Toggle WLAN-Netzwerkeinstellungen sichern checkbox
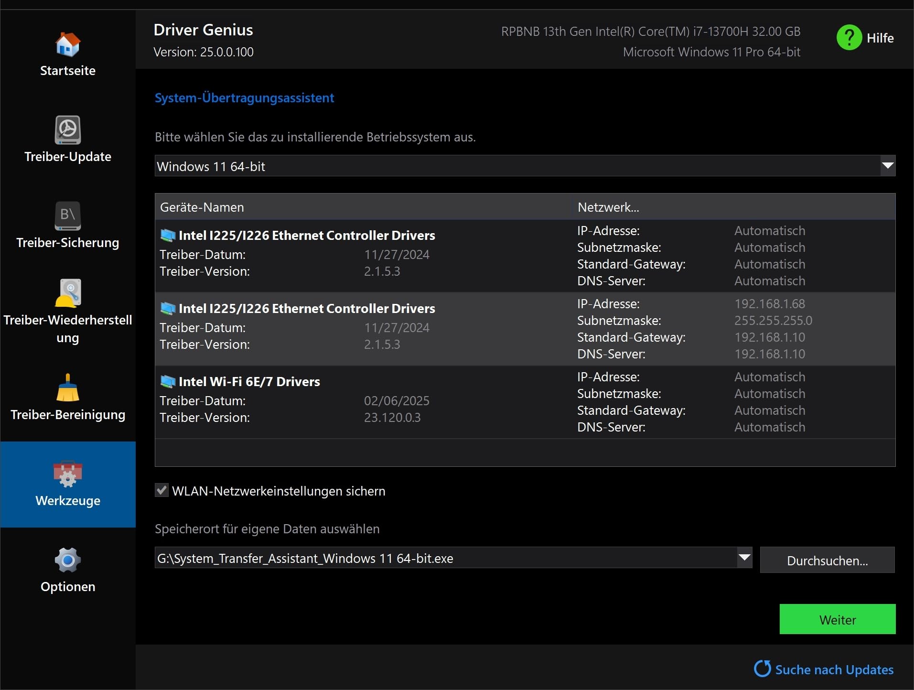This screenshot has height=690, width=914. (x=161, y=490)
